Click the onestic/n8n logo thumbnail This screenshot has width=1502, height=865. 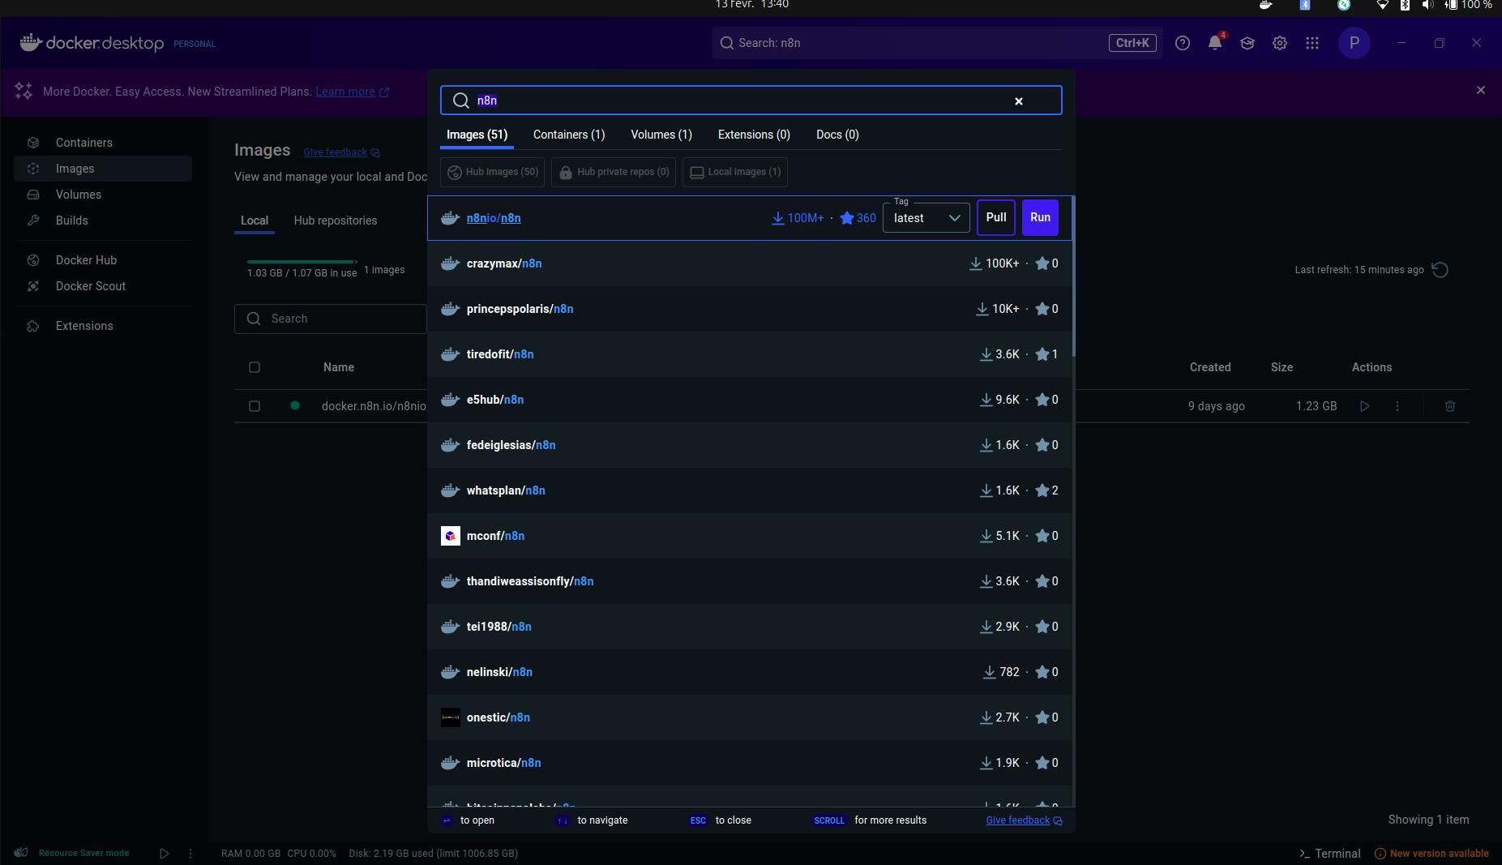[x=451, y=717]
